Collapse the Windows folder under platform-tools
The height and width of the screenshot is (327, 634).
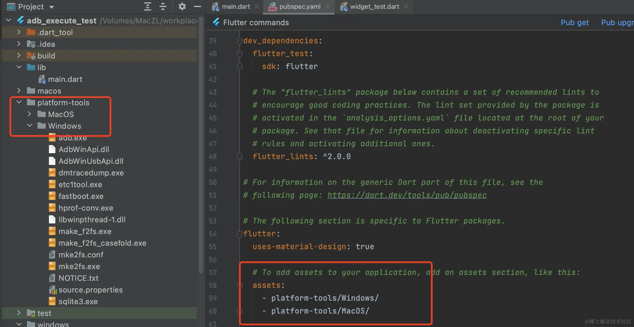pyautogui.click(x=30, y=126)
